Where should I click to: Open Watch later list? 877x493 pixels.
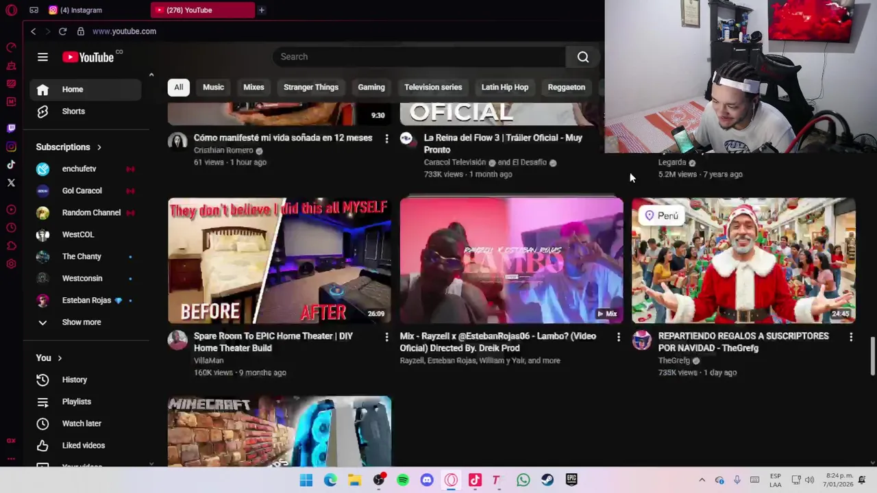tap(85, 423)
